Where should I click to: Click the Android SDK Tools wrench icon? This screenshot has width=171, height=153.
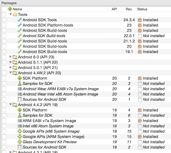[x=20, y=20]
